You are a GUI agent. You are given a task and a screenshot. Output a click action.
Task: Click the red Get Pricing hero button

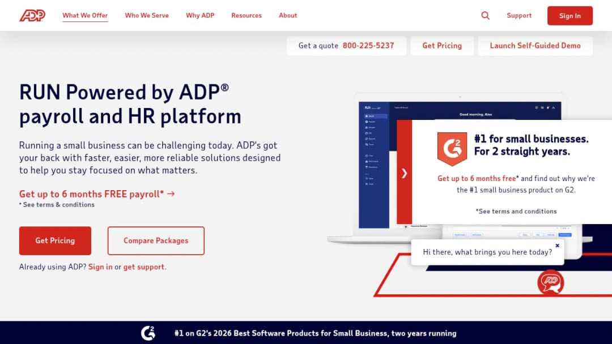pos(55,241)
